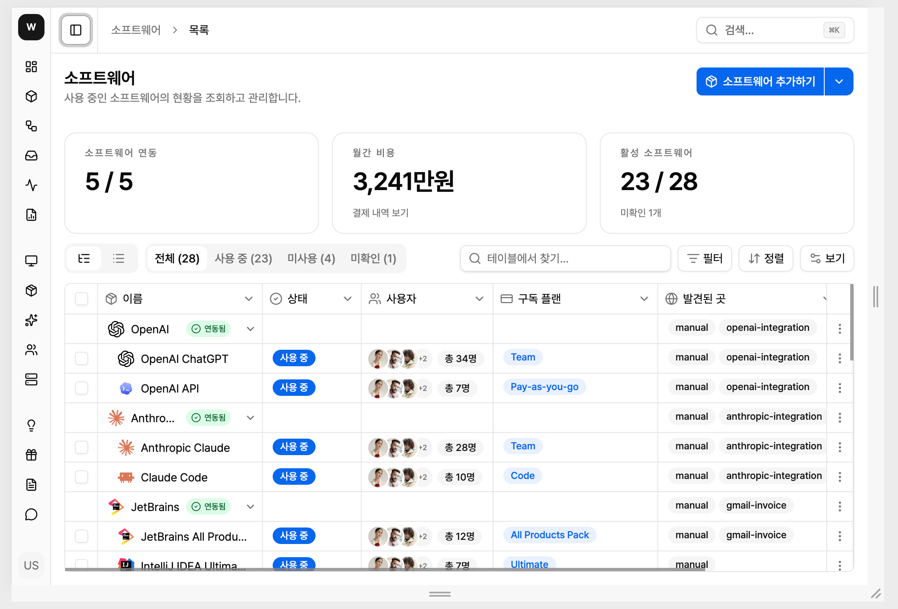
Task: Open the 사용자 column header dropdown
Action: point(479,299)
